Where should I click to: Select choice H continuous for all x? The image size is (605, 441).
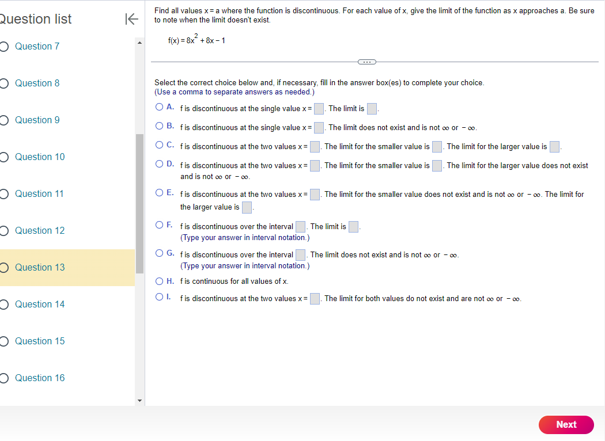159,282
